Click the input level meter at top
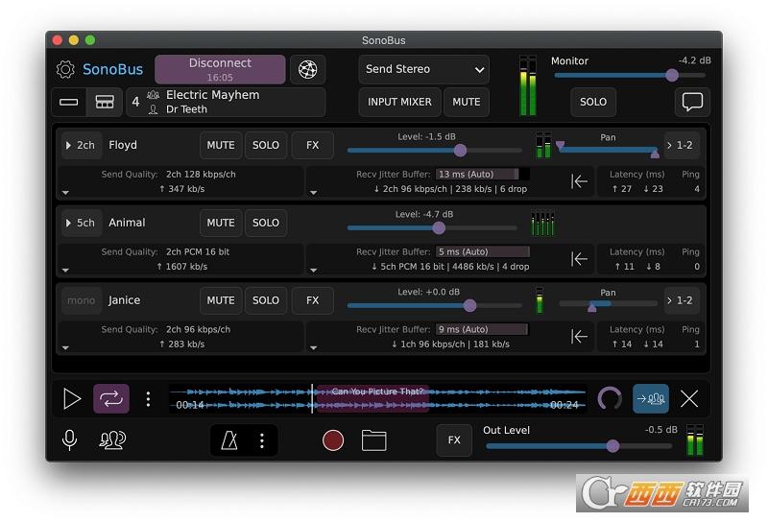The image size is (768, 522). click(x=528, y=85)
